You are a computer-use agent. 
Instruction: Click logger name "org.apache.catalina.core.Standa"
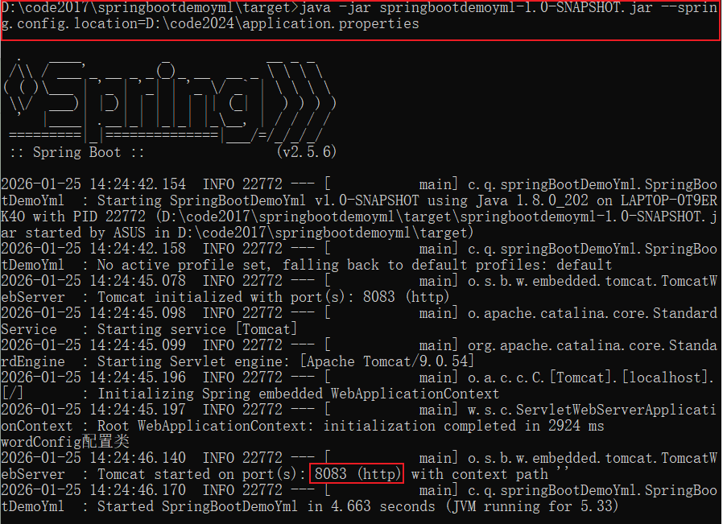[593, 345]
